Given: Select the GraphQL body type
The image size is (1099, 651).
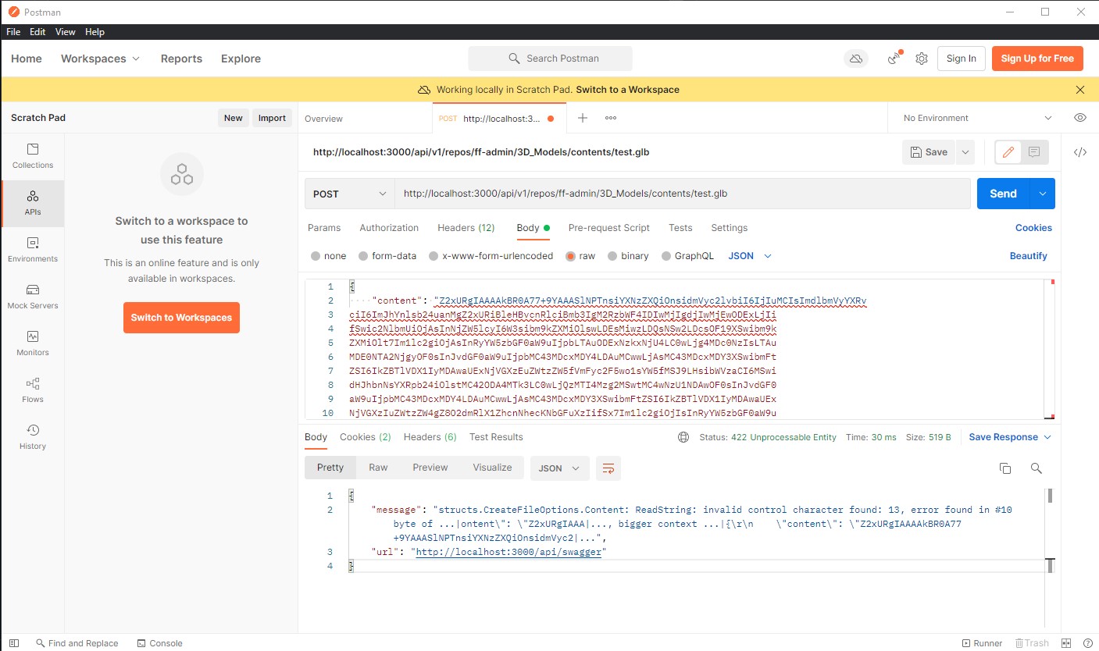Looking at the screenshot, I should tap(687, 256).
